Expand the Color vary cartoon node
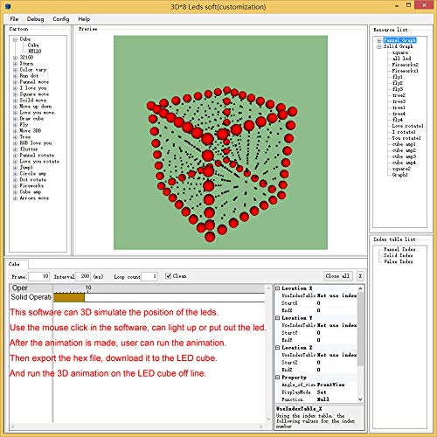The height and width of the screenshot is (437, 437). pos(15,70)
